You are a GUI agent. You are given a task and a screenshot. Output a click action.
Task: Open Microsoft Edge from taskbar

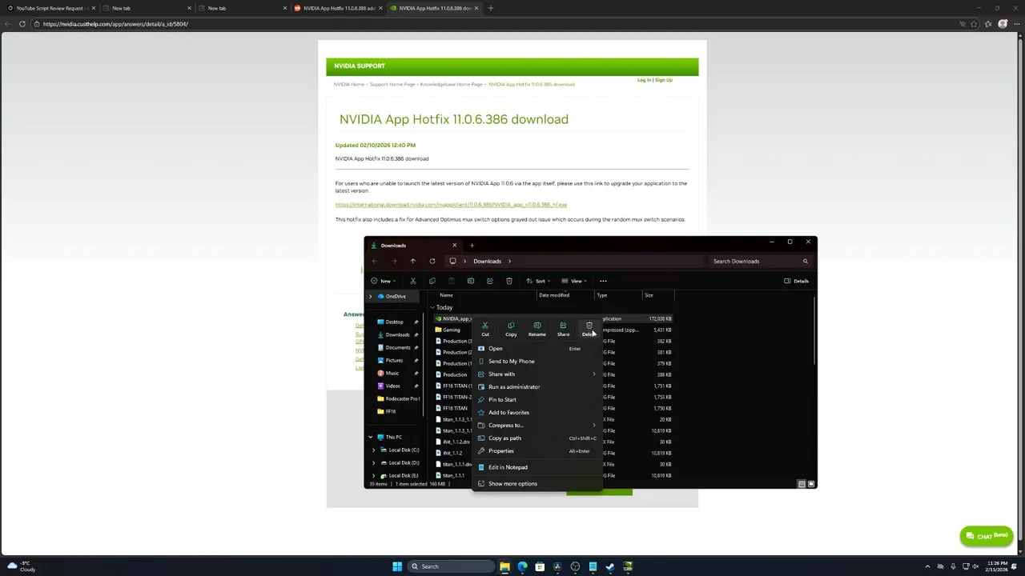pyautogui.click(x=522, y=566)
